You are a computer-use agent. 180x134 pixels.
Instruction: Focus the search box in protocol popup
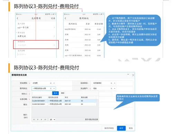click(42, 93)
